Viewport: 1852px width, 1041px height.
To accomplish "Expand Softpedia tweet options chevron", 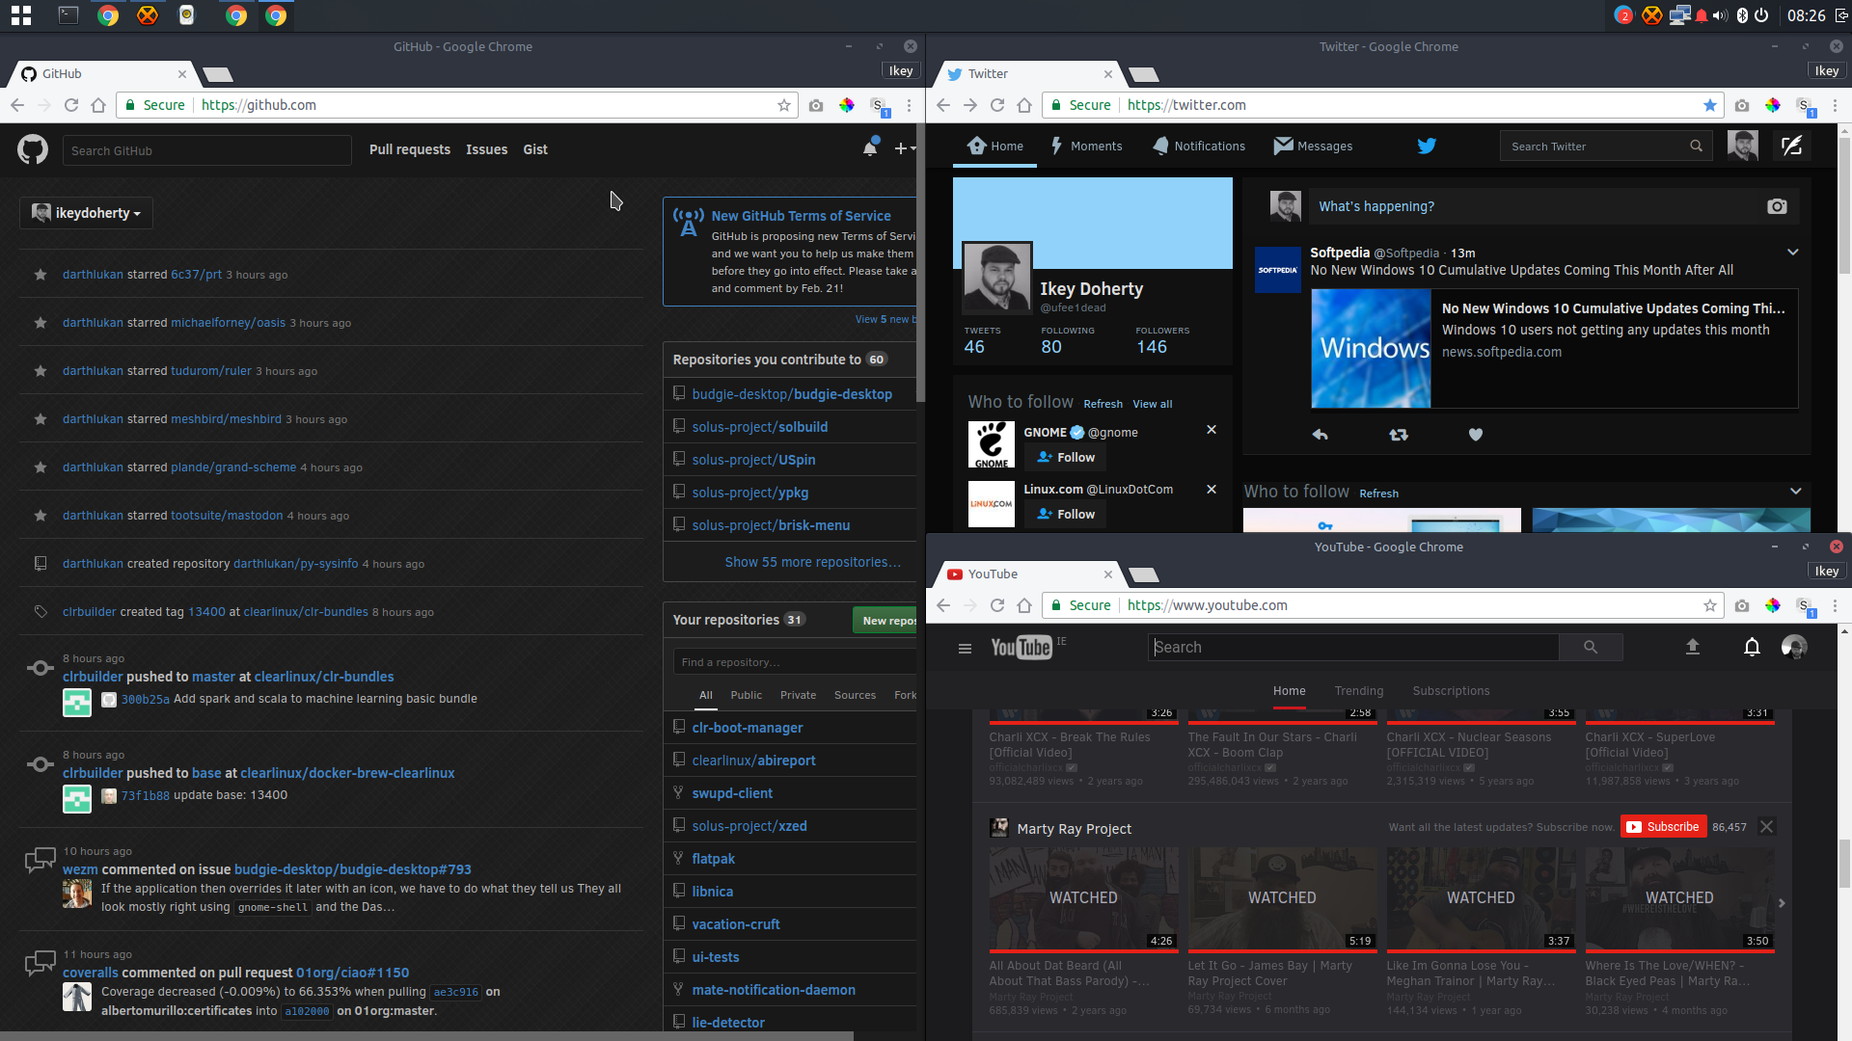I will point(1792,253).
